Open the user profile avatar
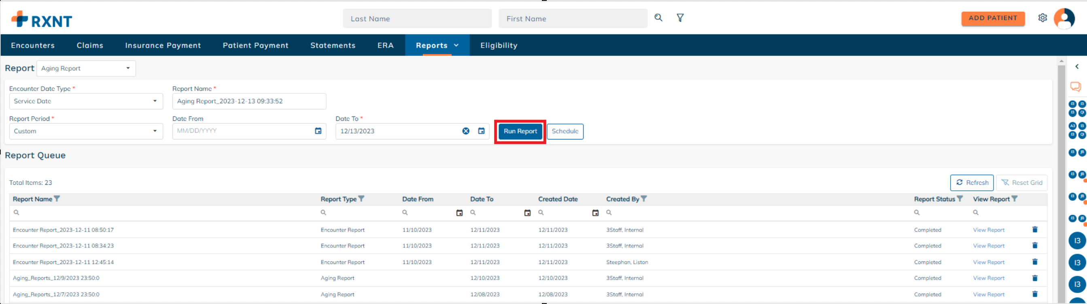The image size is (1087, 304). 1064,19
